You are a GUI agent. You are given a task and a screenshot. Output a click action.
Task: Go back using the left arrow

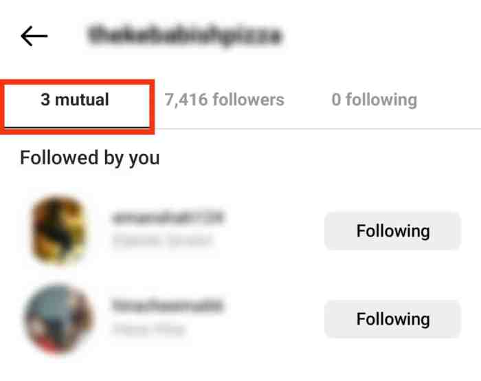pos(34,36)
